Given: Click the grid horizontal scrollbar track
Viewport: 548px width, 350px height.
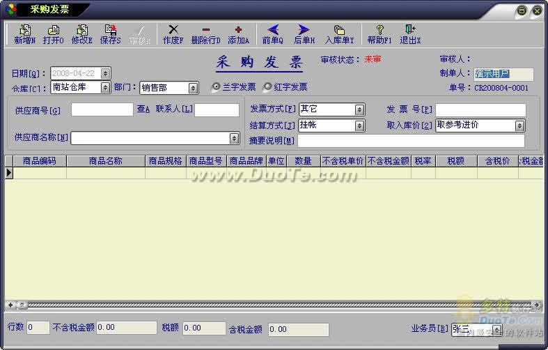Looking at the screenshot, I should point(280,305).
